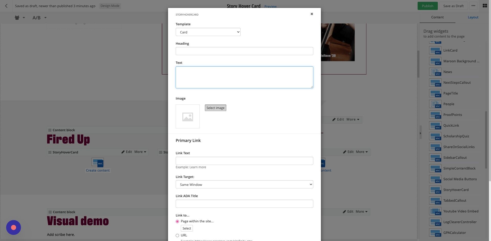The image size is (491, 241).
Task: Edit the Visual demo content block
Action: [x=348, y=212]
